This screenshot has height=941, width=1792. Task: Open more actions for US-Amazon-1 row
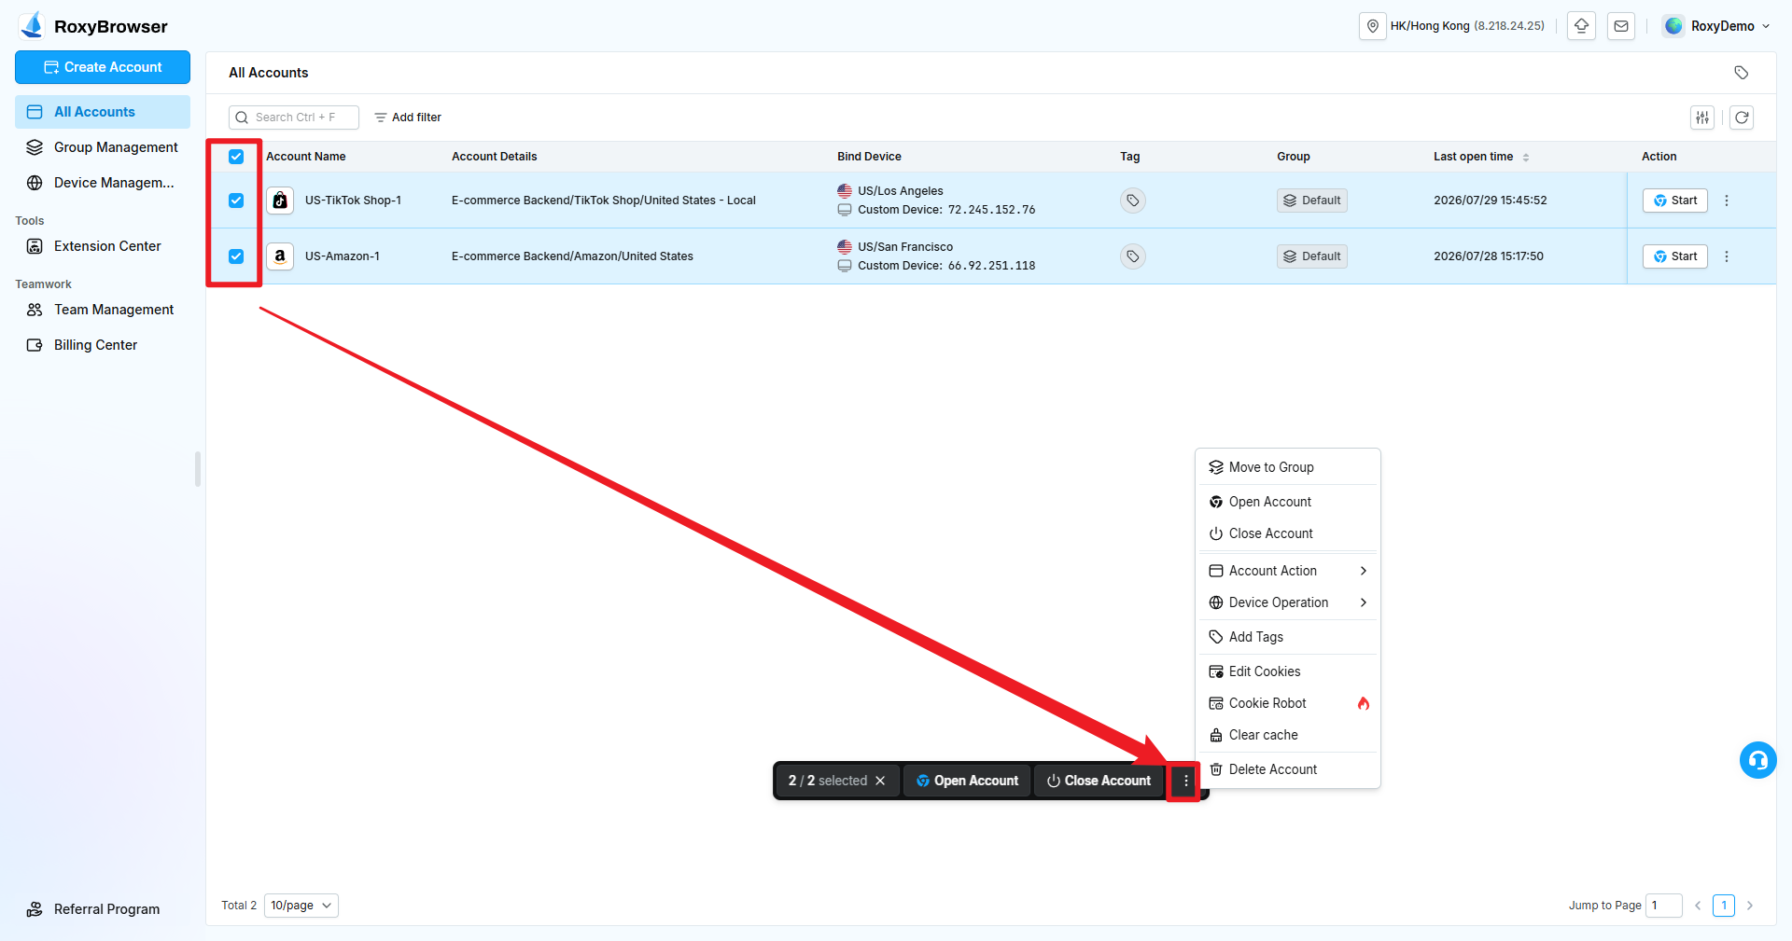pyautogui.click(x=1727, y=256)
